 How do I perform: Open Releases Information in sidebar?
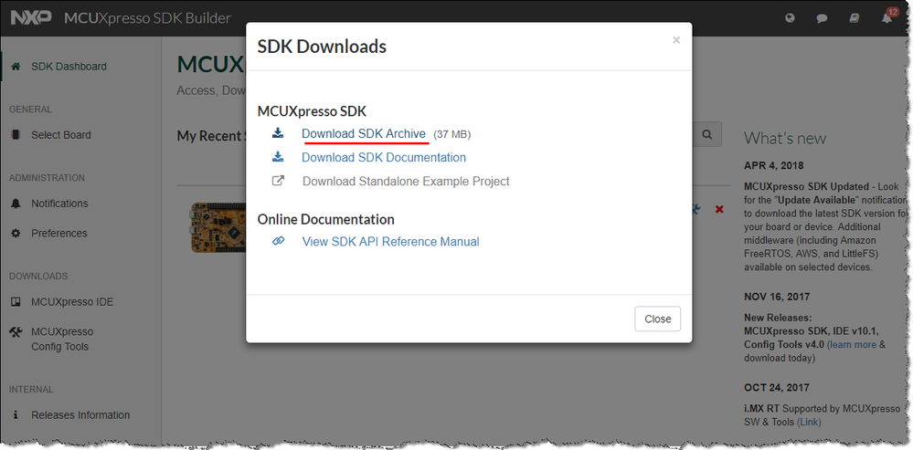point(80,415)
